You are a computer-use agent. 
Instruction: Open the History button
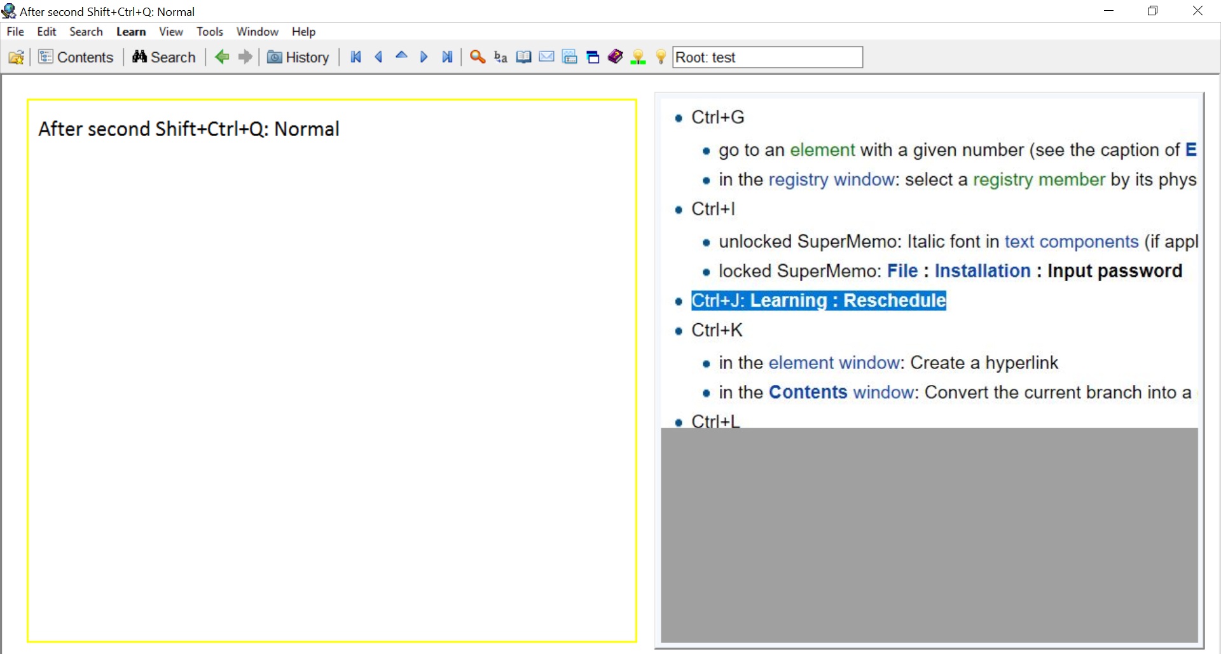pos(298,57)
